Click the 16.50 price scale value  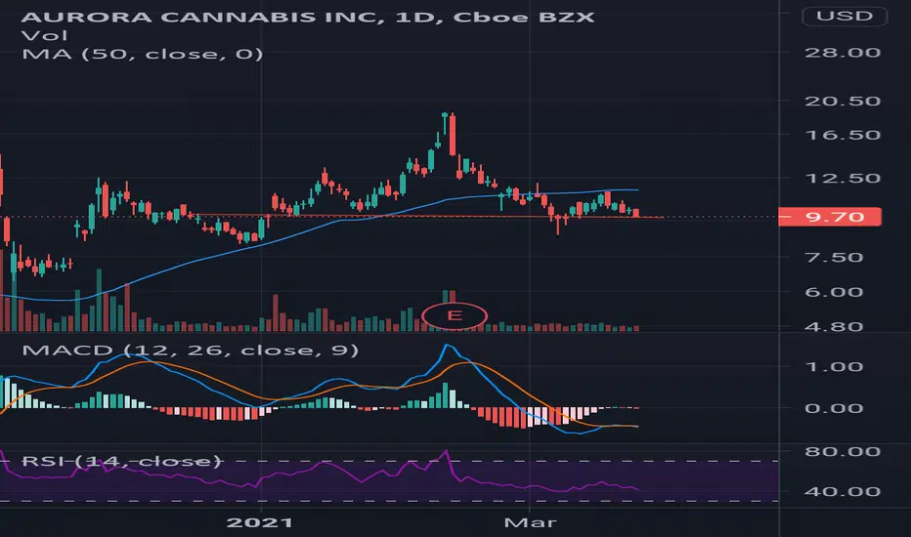pos(843,135)
